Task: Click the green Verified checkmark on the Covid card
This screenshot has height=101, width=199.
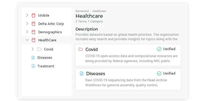Action: (159, 49)
